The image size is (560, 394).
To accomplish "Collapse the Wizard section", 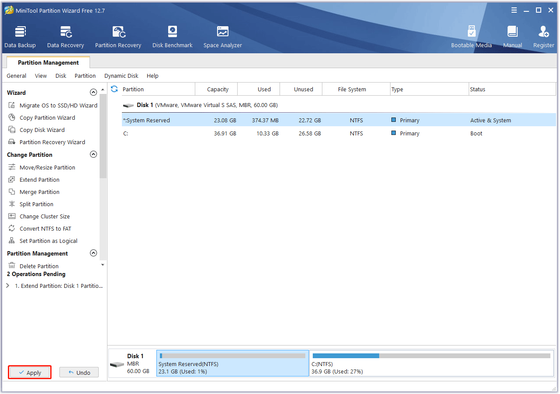I will tap(93, 92).
